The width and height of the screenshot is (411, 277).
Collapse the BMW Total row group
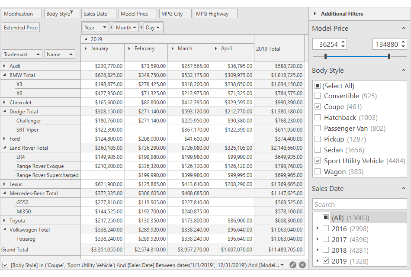click(x=4, y=75)
